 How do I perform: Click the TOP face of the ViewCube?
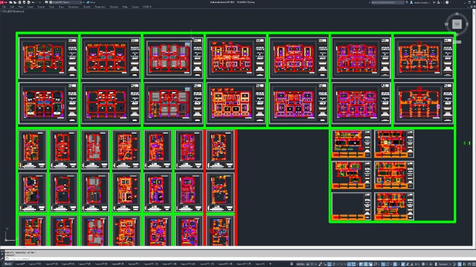pos(457,24)
